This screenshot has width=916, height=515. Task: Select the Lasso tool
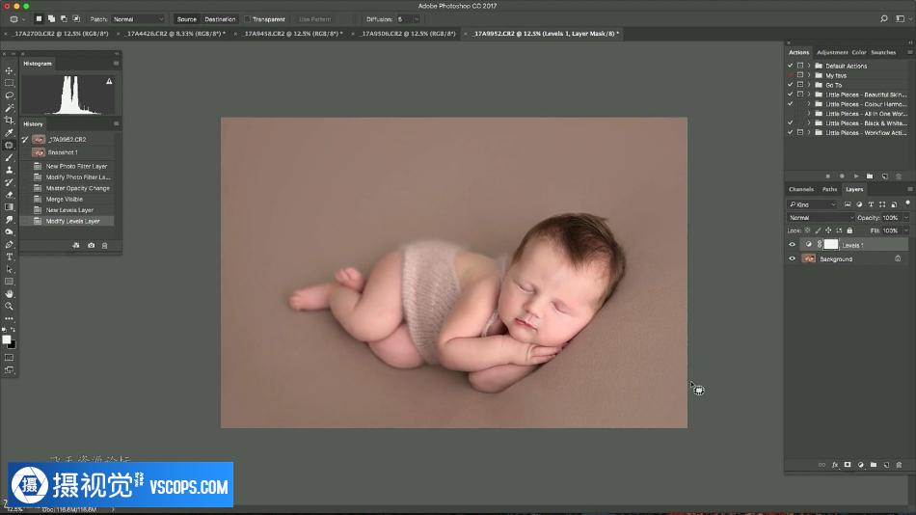point(10,95)
